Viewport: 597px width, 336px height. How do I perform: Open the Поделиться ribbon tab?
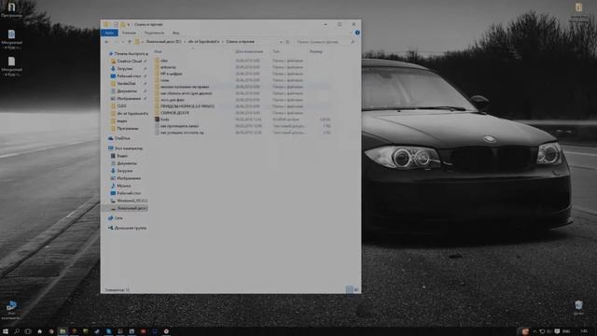[x=154, y=33]
